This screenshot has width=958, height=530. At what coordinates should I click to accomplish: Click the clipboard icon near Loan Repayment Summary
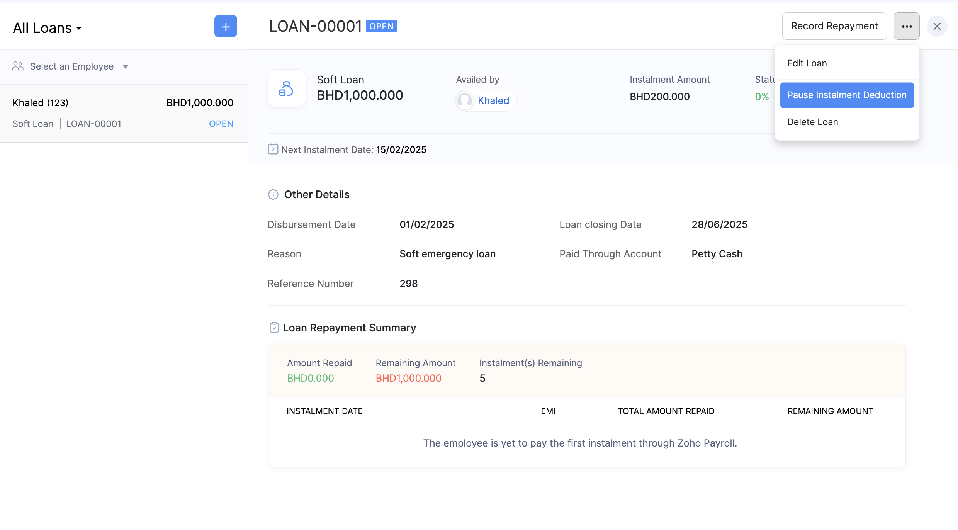pos(274,327)
